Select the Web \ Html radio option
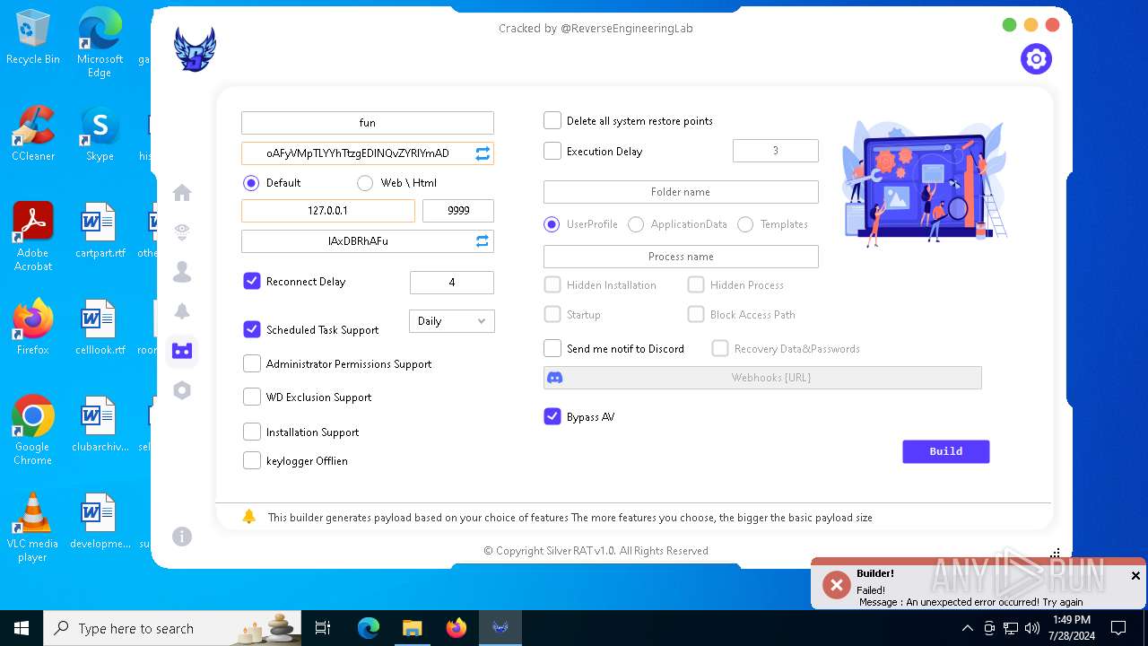Viewport: 1148px width, 646px height. click(x=365, y=183)
